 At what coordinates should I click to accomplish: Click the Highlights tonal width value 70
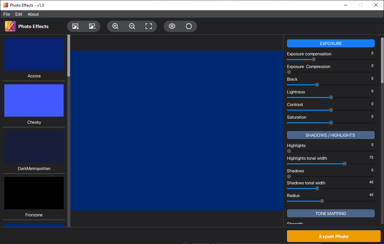coord(371,158)
